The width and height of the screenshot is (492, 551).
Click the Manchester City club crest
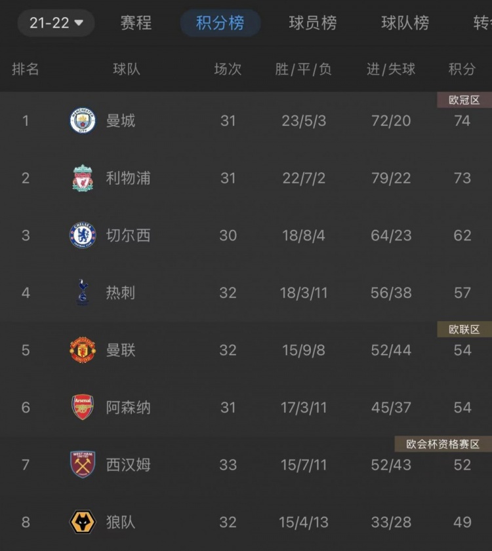[x=83, y=121]
